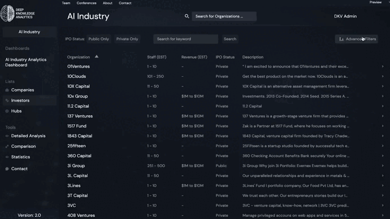Image resolution: width=390 pixels, height=219 pixels.
Task: Open the Hubs list
Action: pyautogui.click(x=16, y=111)
